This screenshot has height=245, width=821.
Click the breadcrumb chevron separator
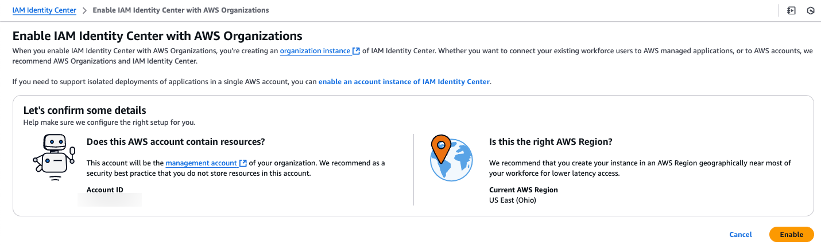[x=84, y=10]
